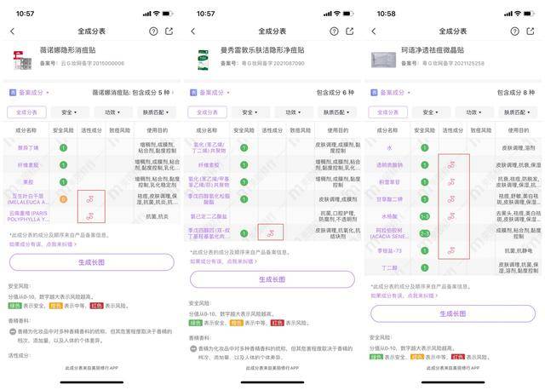
Task: Go back using middle screen's back arrow
Action: tap(193, 32)
